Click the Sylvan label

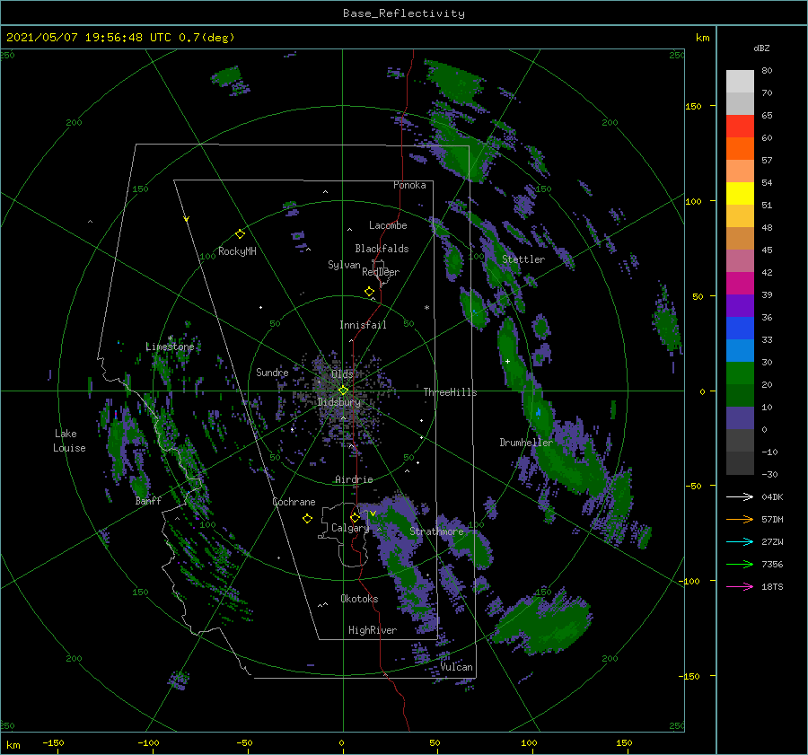coord(344,265)
